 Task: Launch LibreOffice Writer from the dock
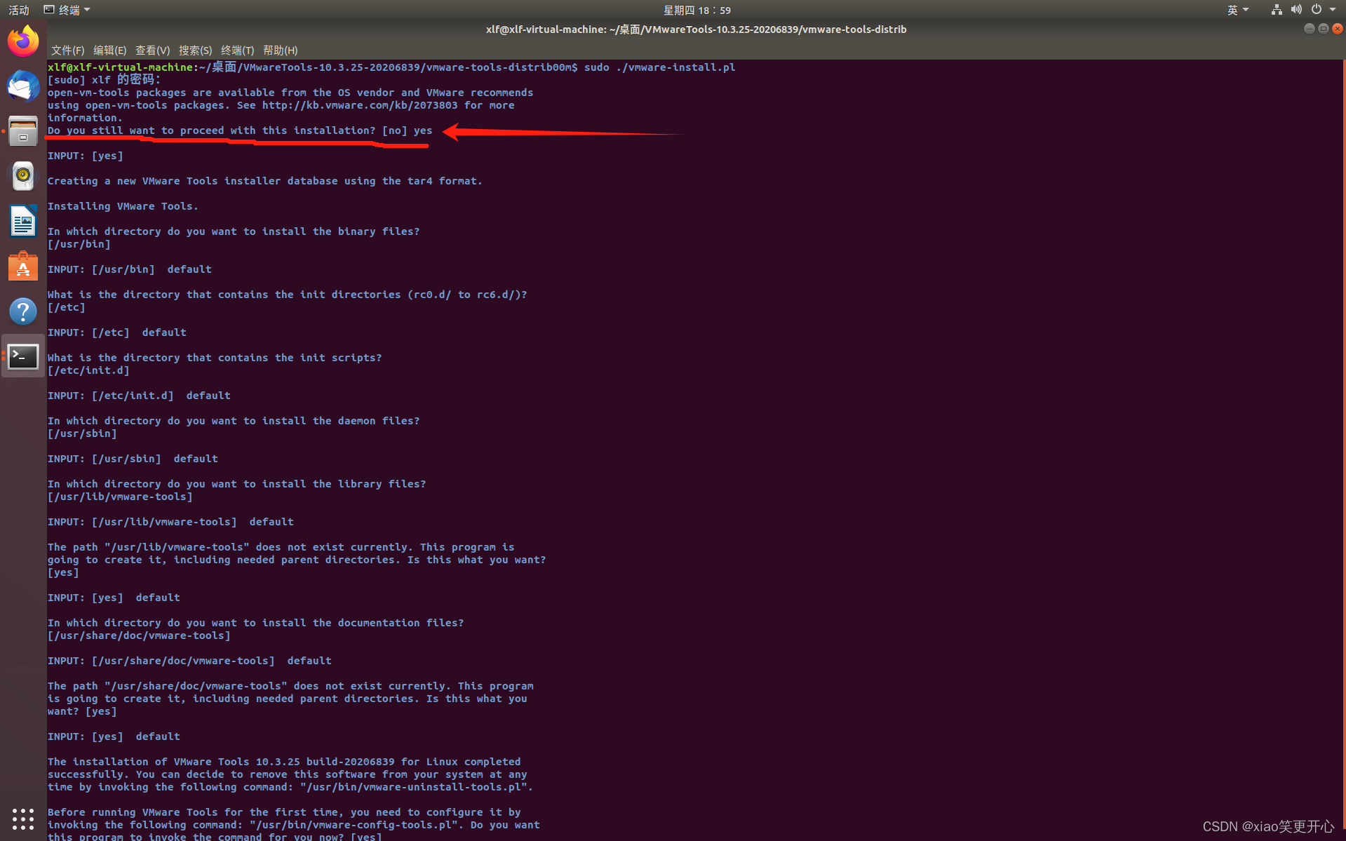coord(23,221)
